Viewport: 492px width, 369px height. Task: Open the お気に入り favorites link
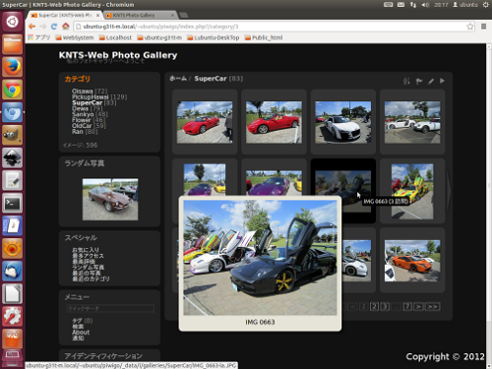click(x=86, y=250)
